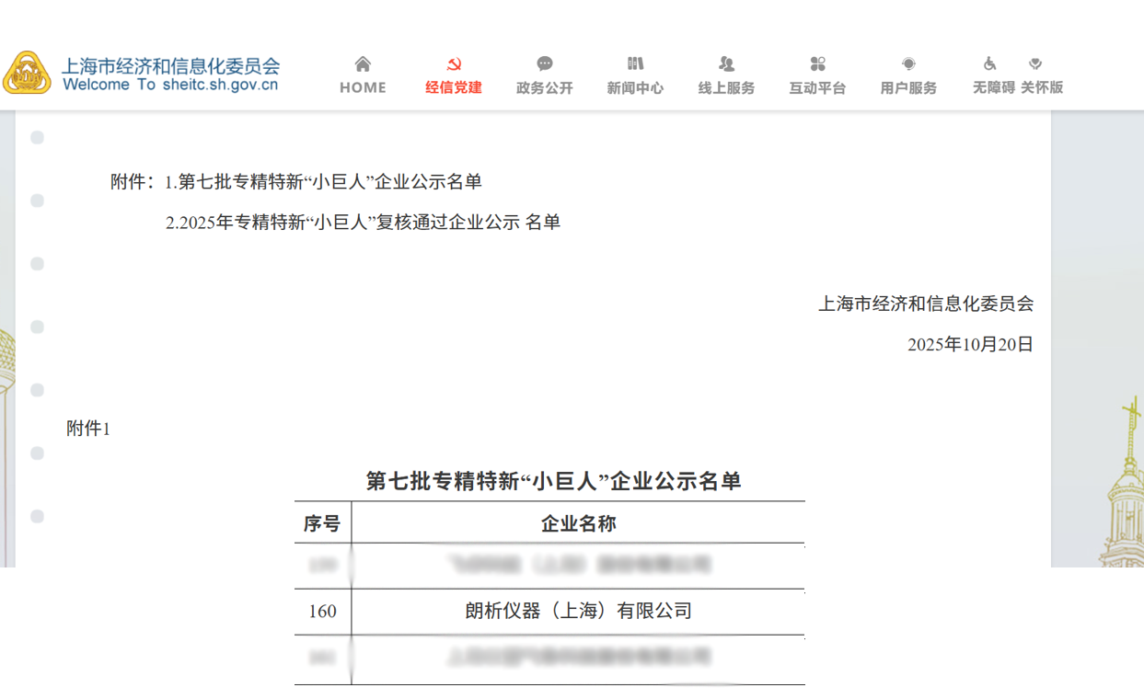Open 政务公开 via the speech bubble icon

click(544, 63)
